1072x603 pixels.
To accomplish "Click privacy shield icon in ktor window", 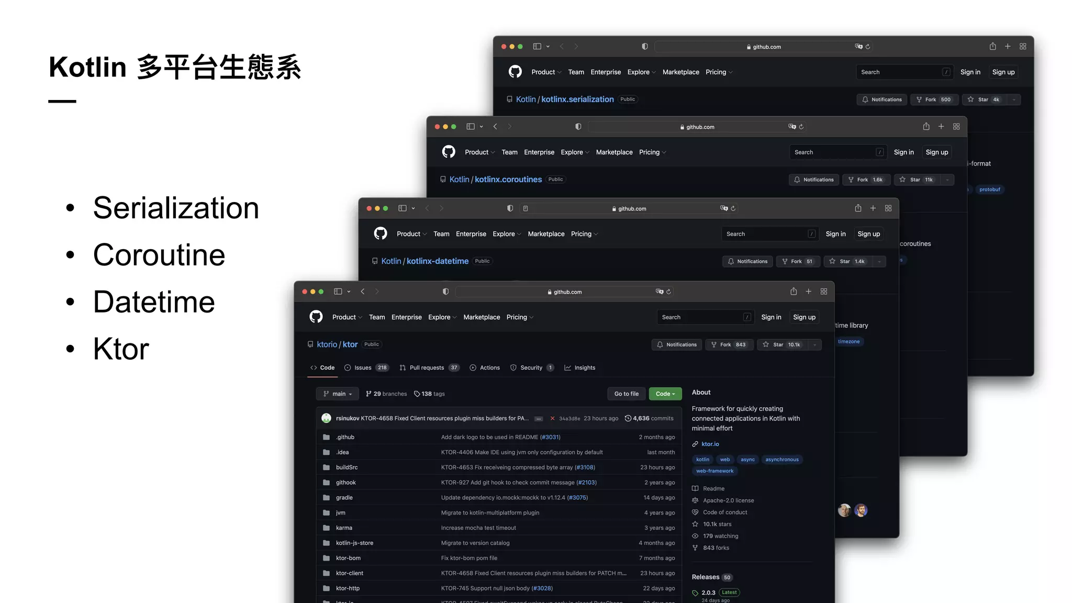I will pyautogui.click(x=445, y=292).
